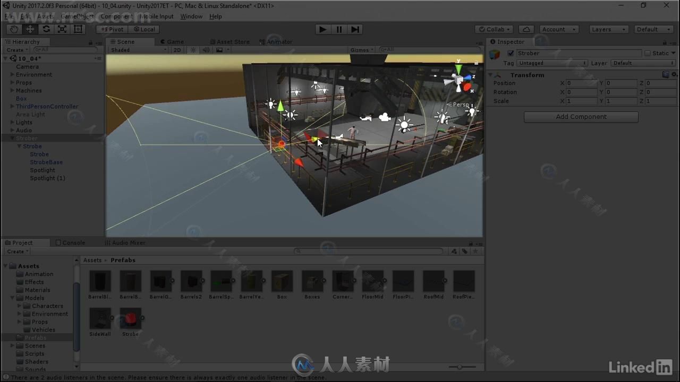Screen dimensions: 680x382
Task: Open the Layers dropdown
Action: click(609, 29)
